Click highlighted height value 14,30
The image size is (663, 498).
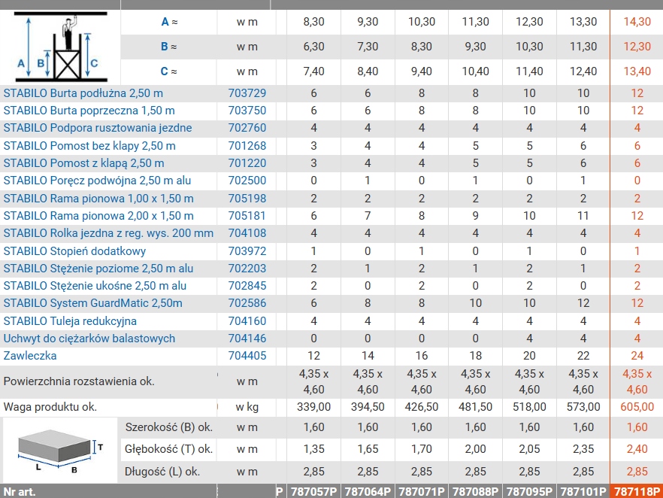[637, 22]
